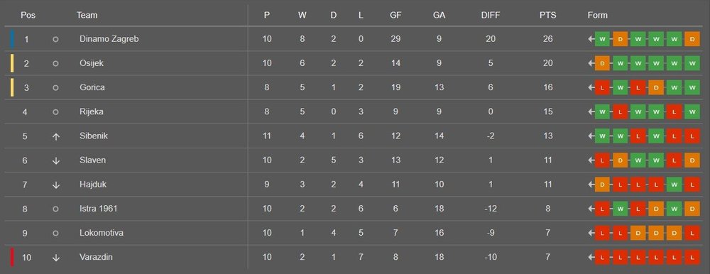The height and width of the screenshot is (274, 710).
Task: Click Gorica's first red L form box
Action: pyautogui.click(x=602, y=88)
